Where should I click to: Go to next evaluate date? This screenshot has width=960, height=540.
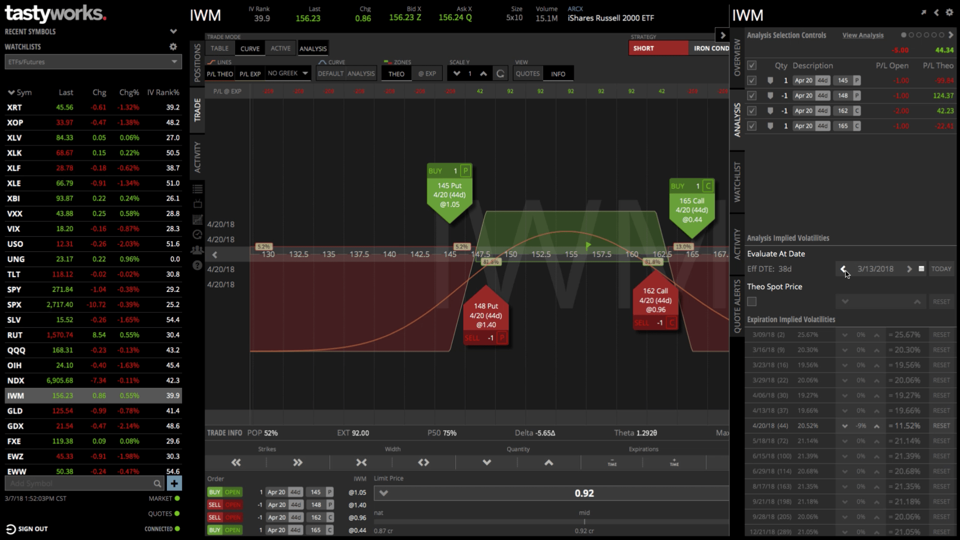[x=909, y=269]
